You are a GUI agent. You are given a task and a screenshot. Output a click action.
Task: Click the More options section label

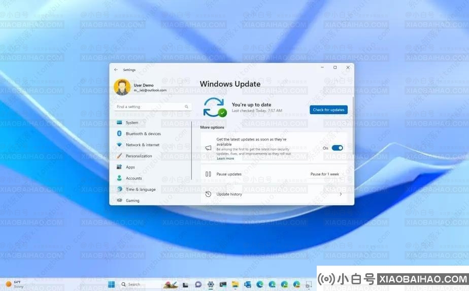click(x=212, y=127)
